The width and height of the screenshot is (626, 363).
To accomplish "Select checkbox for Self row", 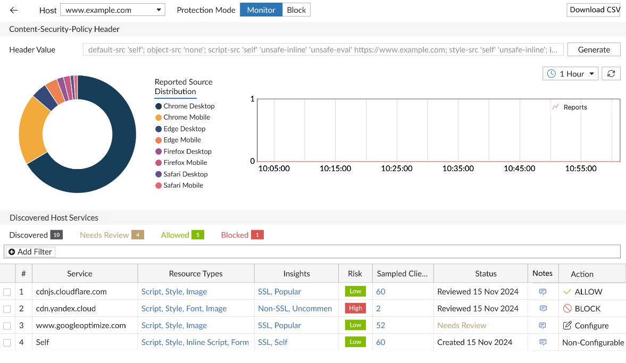I will [7, 342].
